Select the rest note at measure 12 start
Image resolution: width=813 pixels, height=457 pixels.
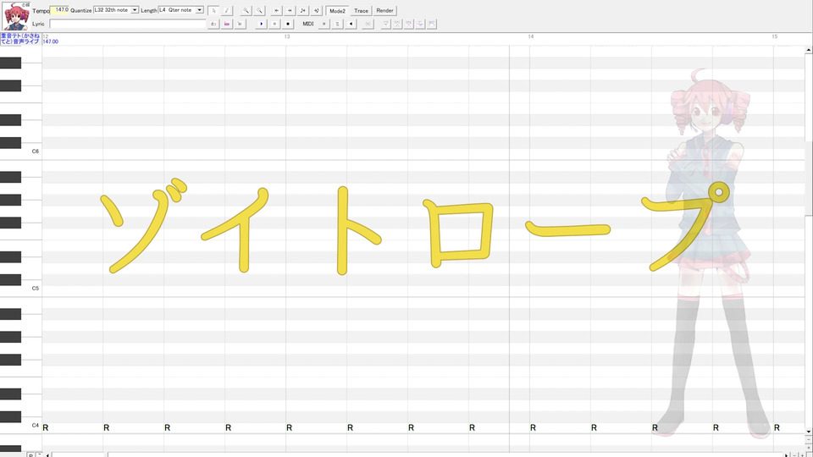tap(46, 427)
